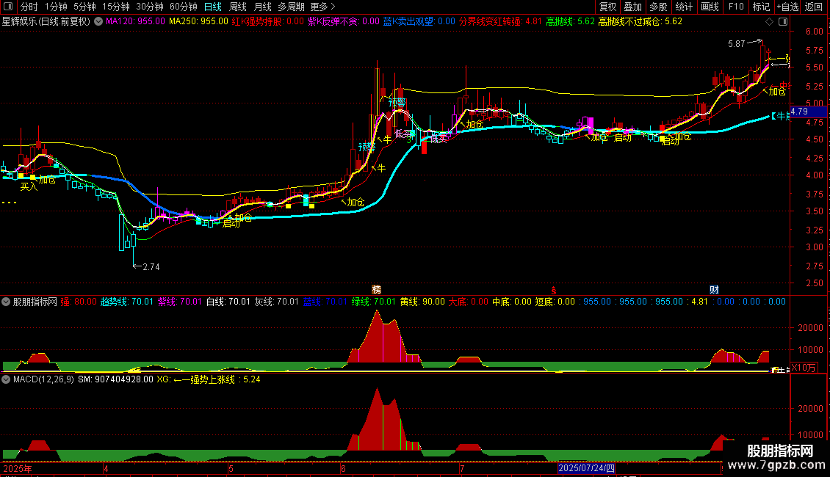The image size is (830, 477).
Task: Click the 红K强势持股 indicator label
Action: [x=268, y=22]
